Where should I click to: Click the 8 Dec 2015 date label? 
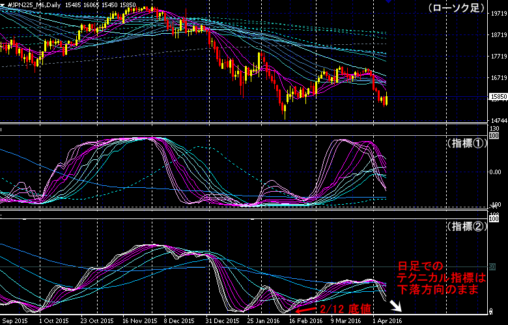180,321
